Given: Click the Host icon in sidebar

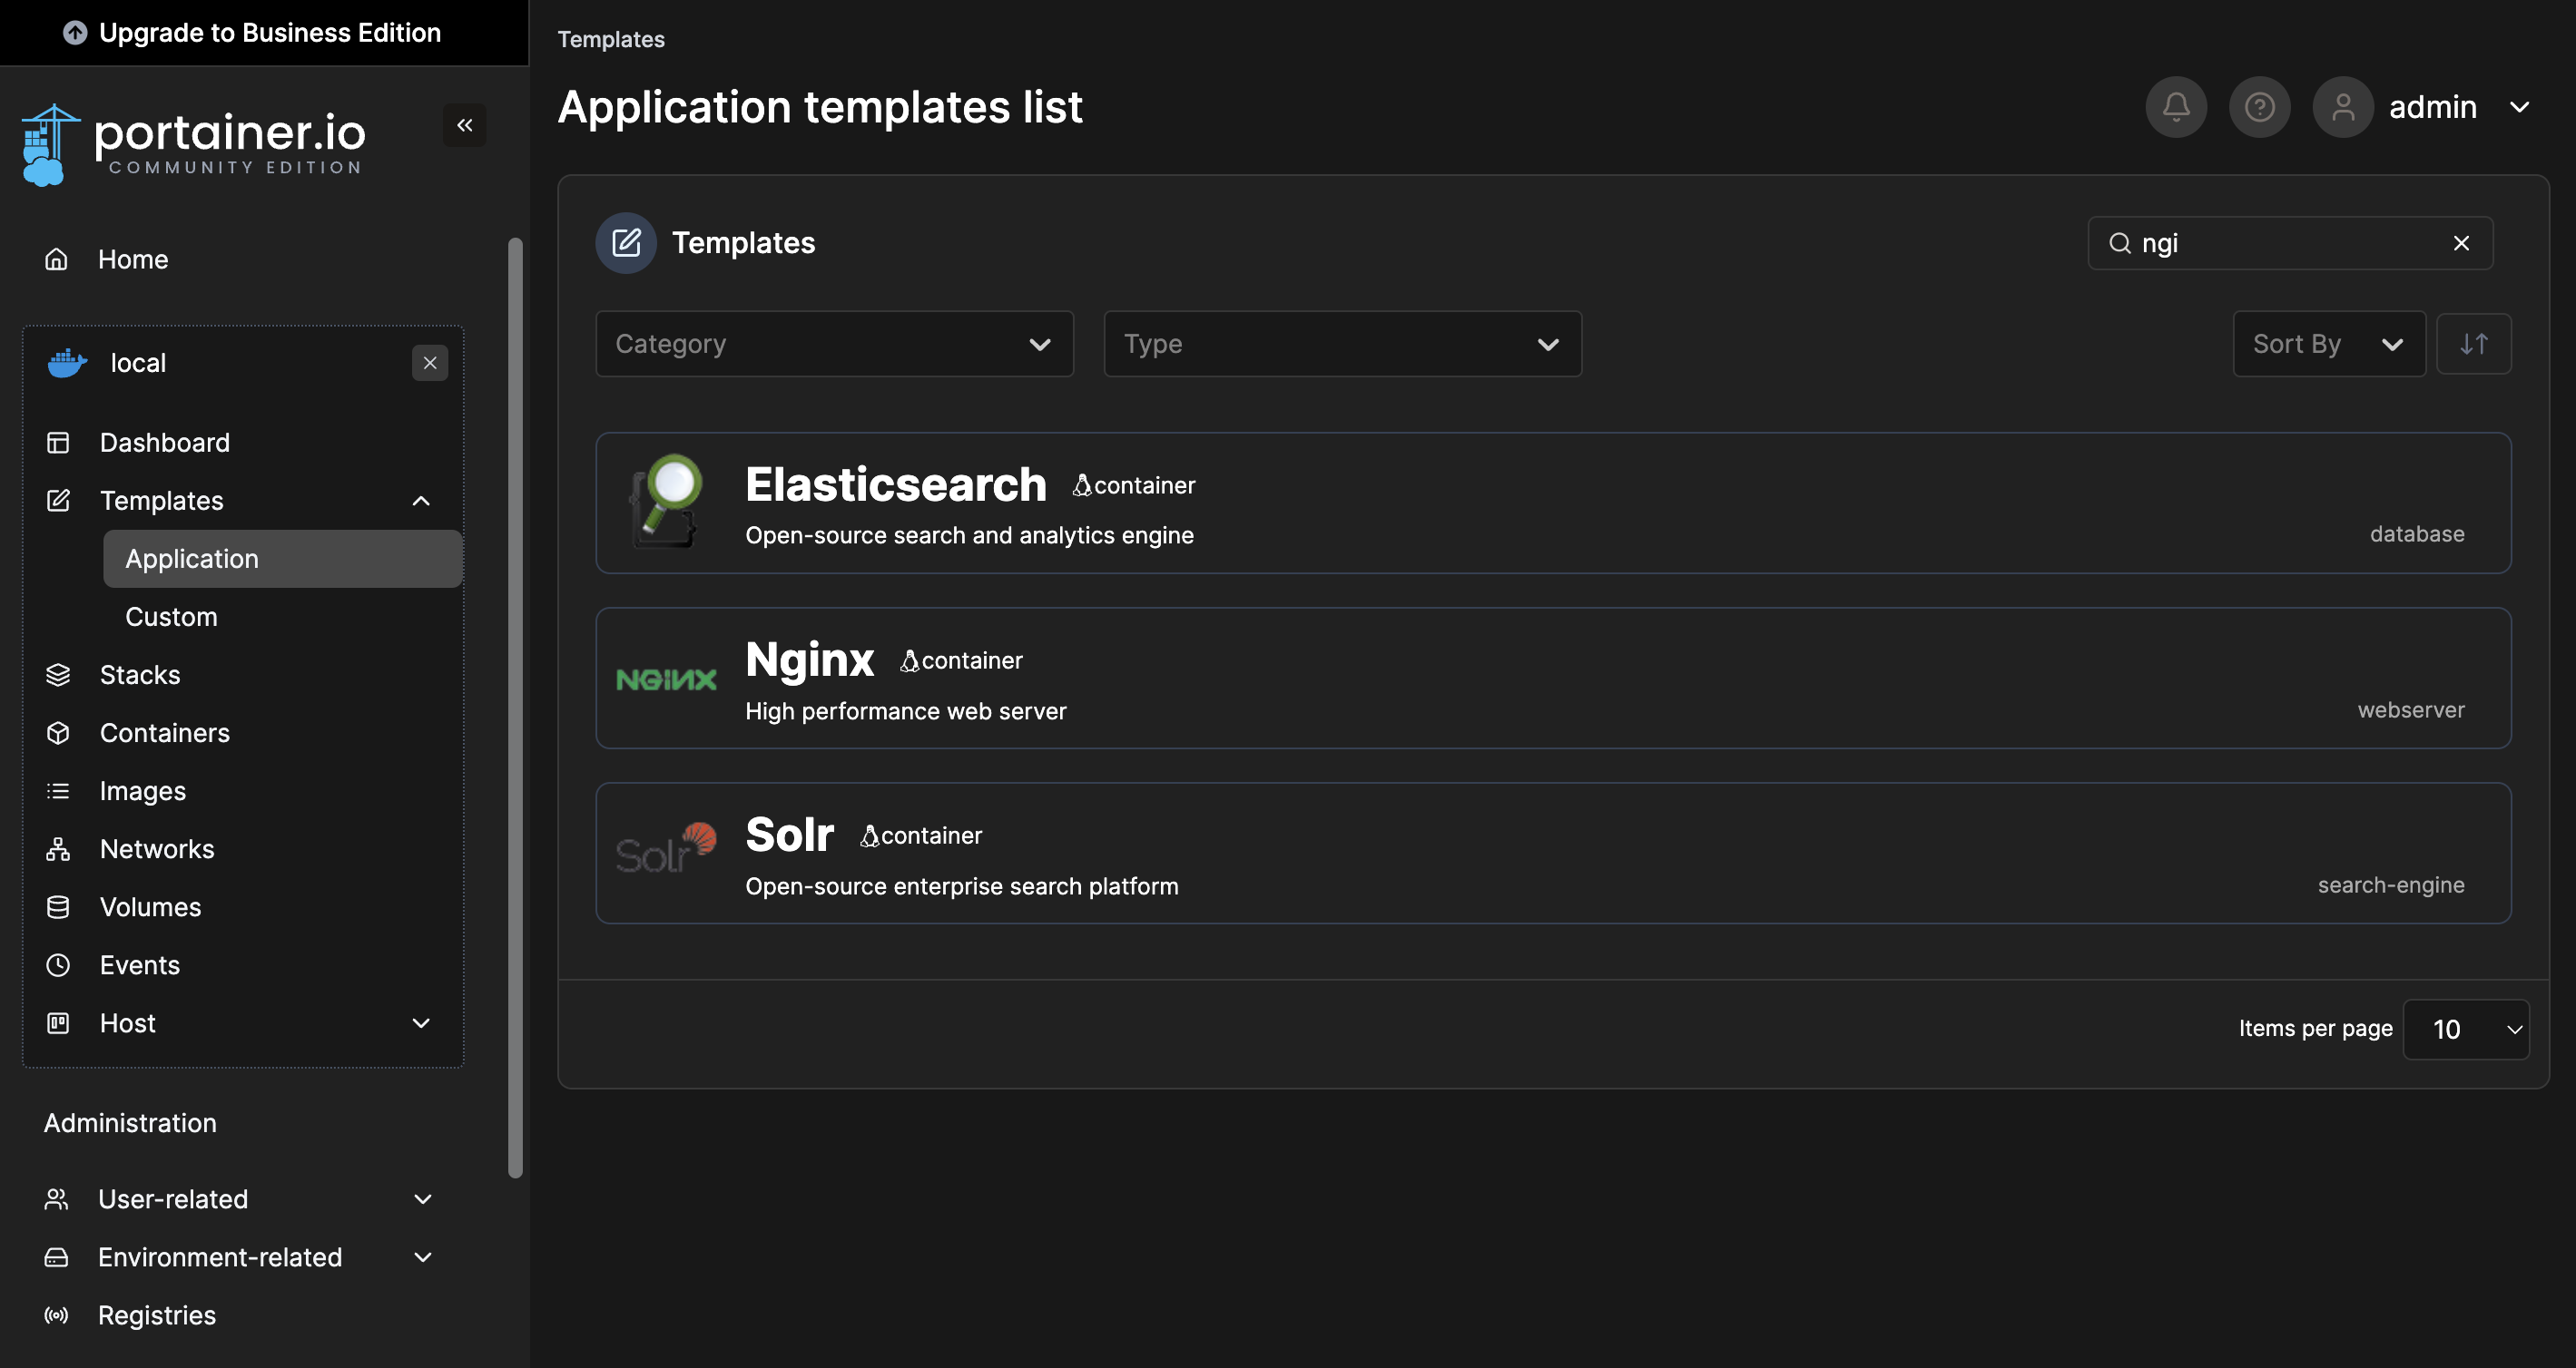Looking at the screenshot, I should (58, 1022).
